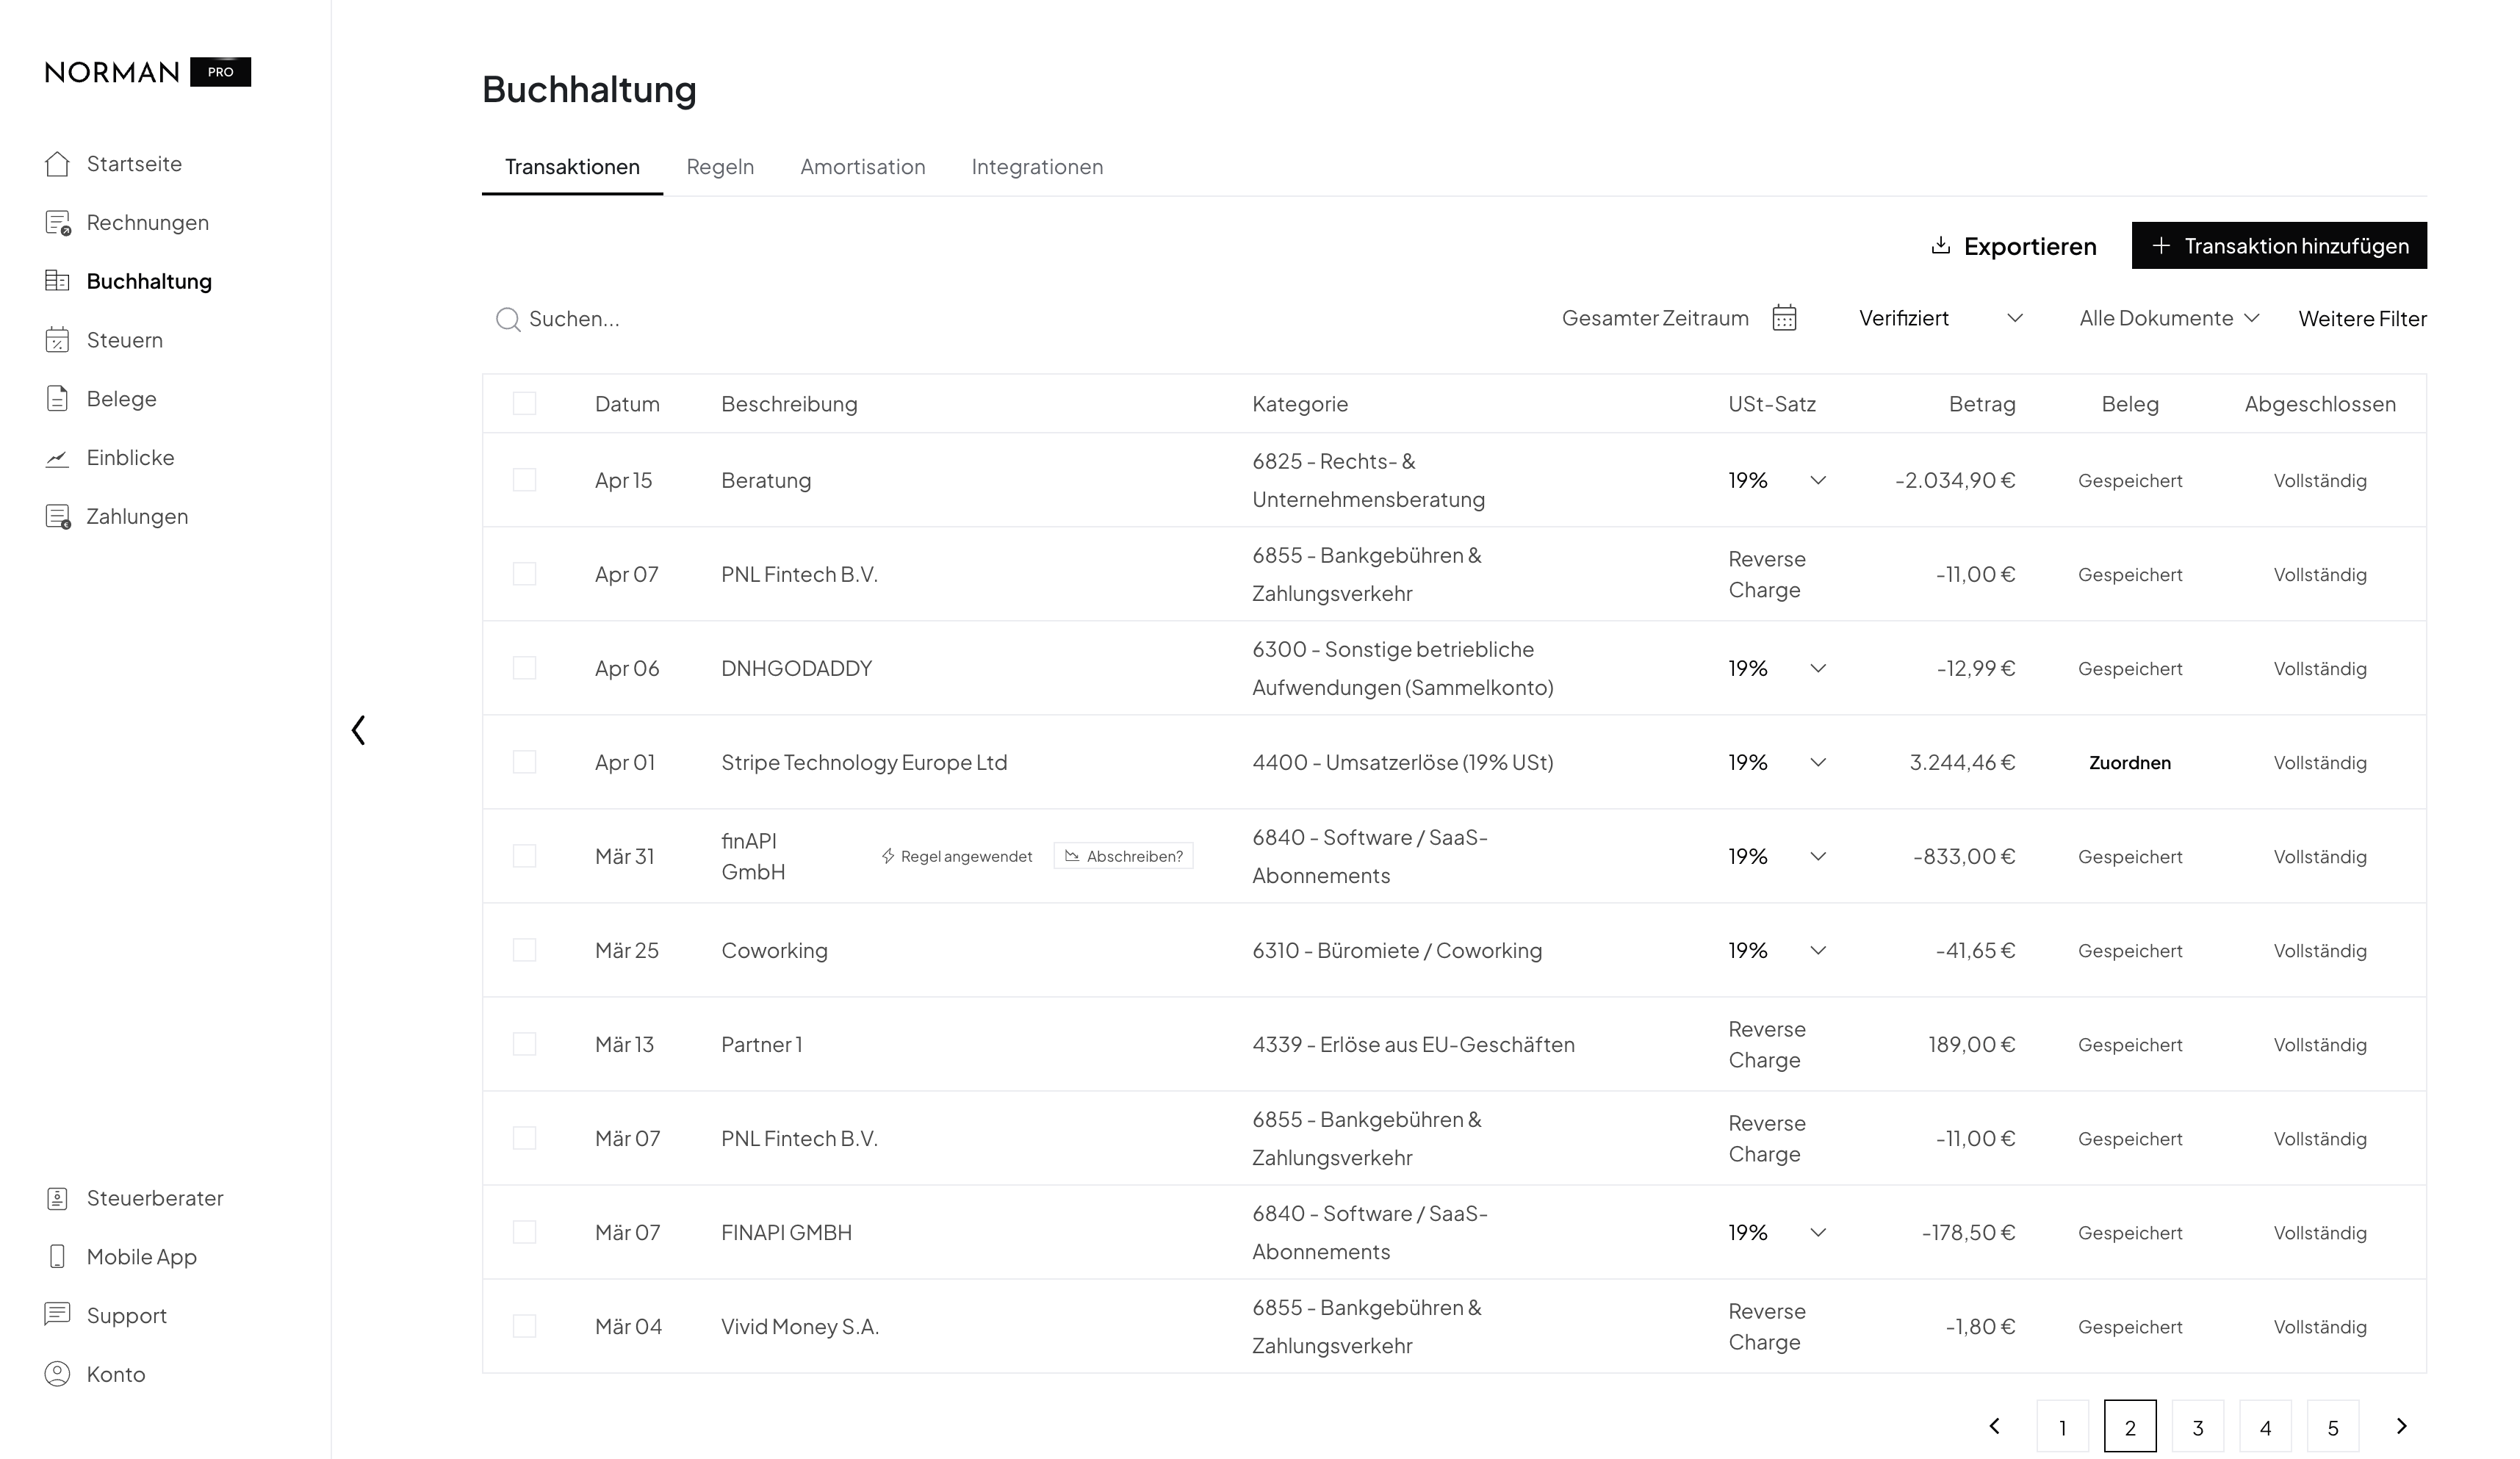Select the Beratung transaction checkbox

coord(524,481)
